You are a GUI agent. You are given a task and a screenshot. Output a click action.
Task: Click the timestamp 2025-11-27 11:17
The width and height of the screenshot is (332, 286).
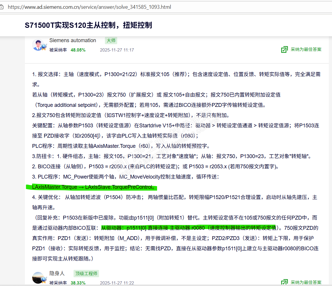tap(117, 50)
